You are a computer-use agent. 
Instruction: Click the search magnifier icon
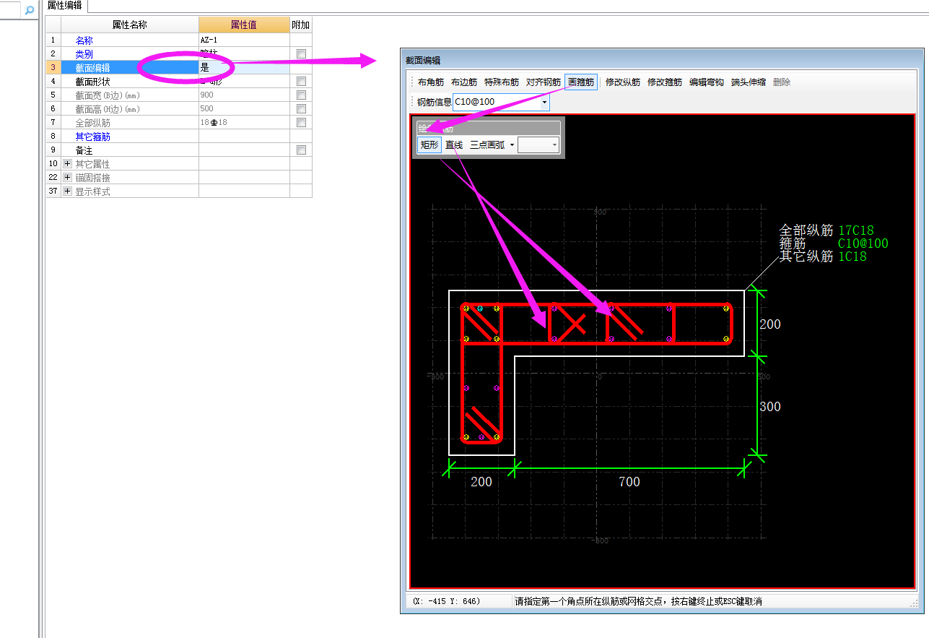pyautogui.click(x=30, y=10)
